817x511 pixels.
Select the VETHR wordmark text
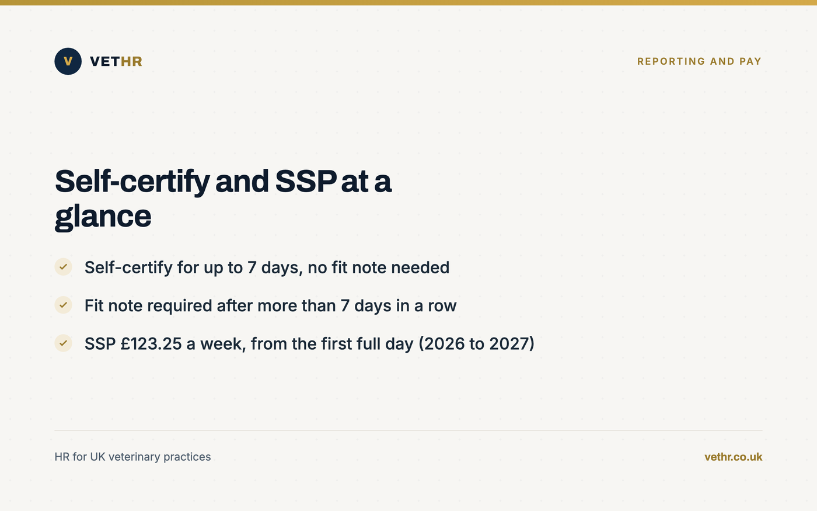(116, 61)
